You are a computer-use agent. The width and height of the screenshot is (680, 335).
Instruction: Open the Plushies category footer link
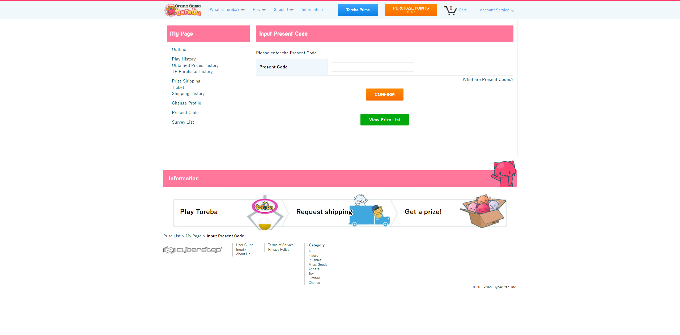coord(315,260)
